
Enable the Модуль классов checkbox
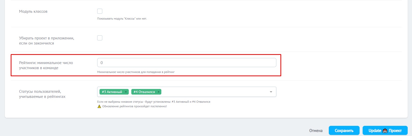[x=100, y=11]
